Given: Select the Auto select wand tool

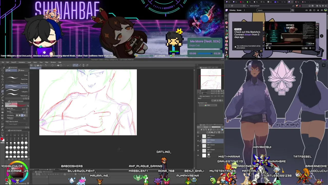Looking at the screenshot, I should pos(2,85).
